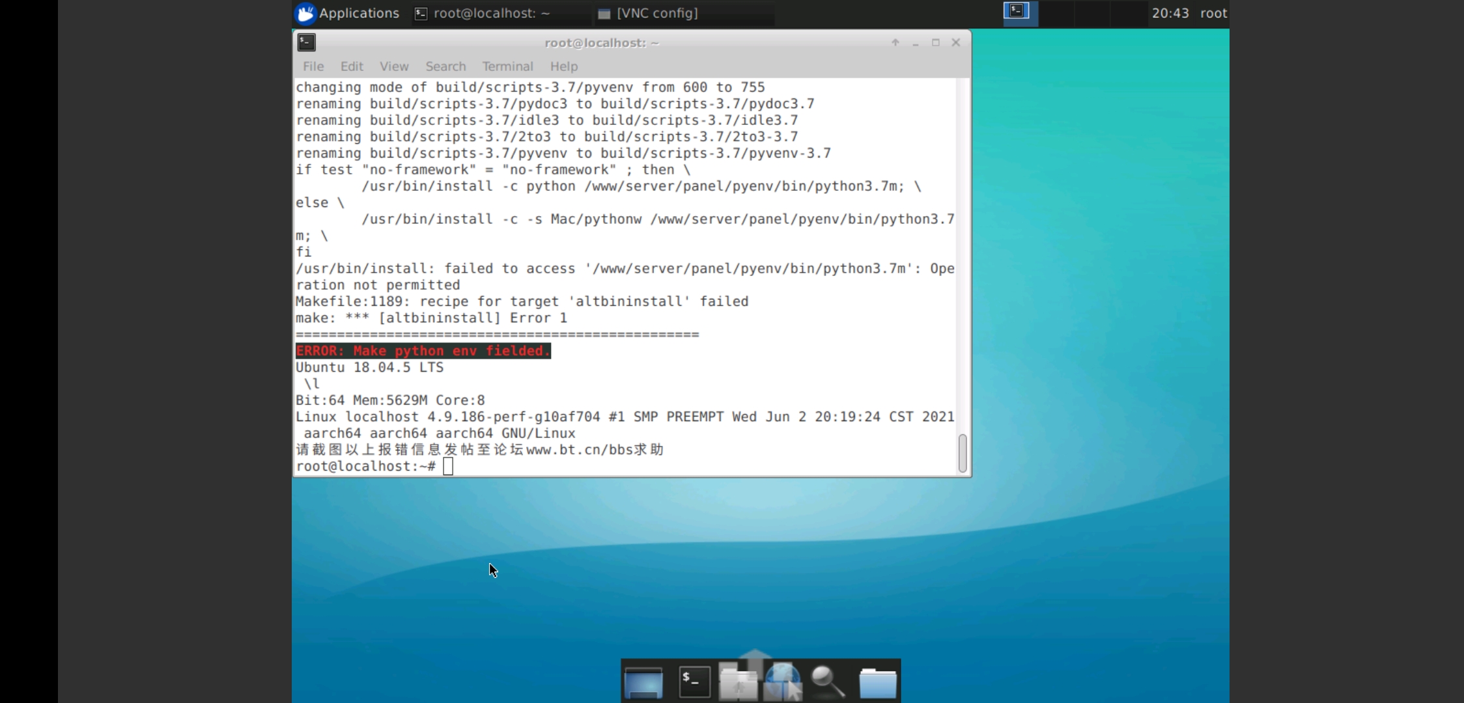Click the 'renaming build/scripts-3.7/2to3' line

[546, 137]
